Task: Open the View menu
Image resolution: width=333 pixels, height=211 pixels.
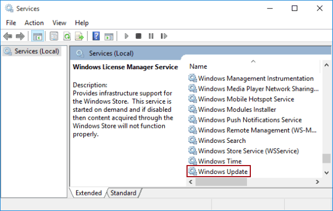Action: (59, 23)
